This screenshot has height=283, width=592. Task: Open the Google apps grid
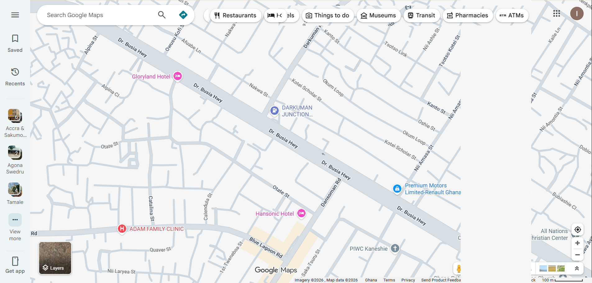tap(556, 14)
